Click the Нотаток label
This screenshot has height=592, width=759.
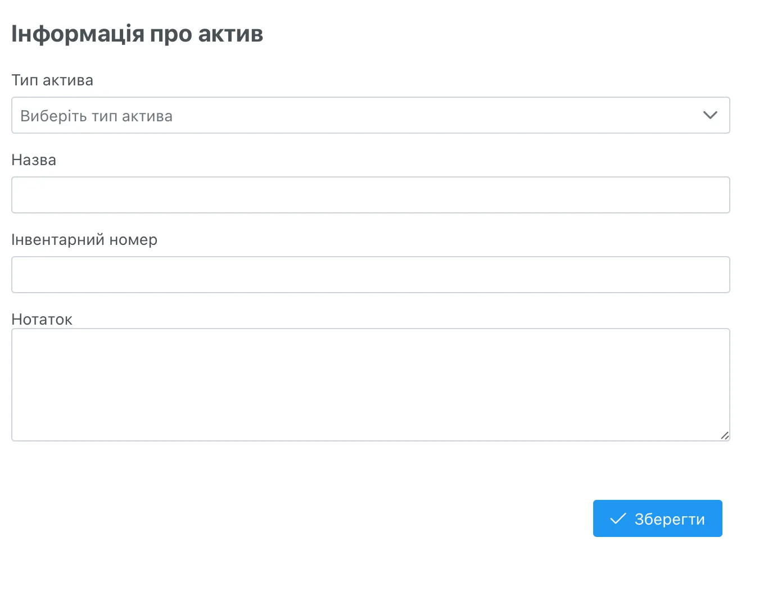(41, 319)
